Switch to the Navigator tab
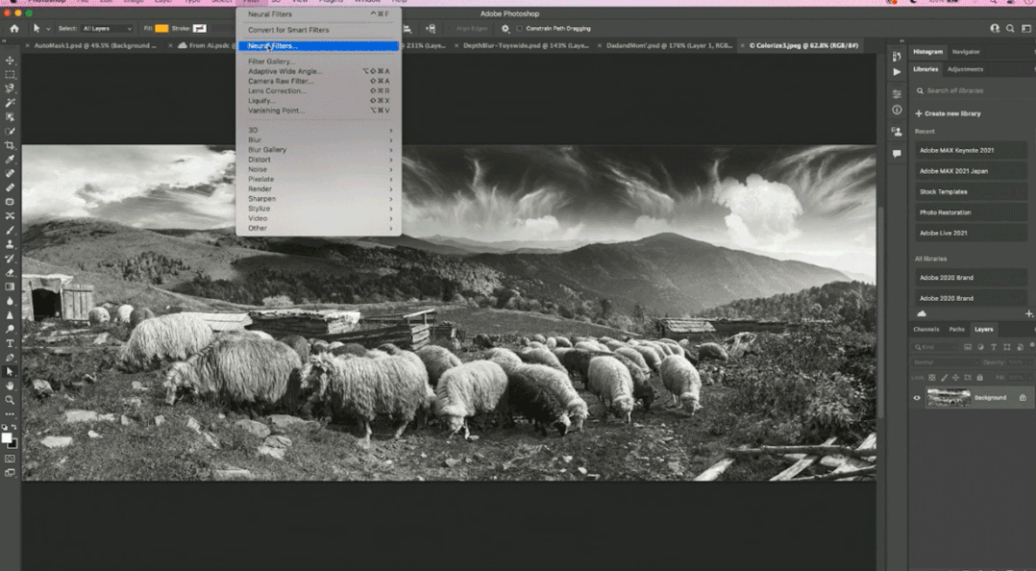Image resolution: width=1036 pixels, height=571 pixels. (965, 52)
